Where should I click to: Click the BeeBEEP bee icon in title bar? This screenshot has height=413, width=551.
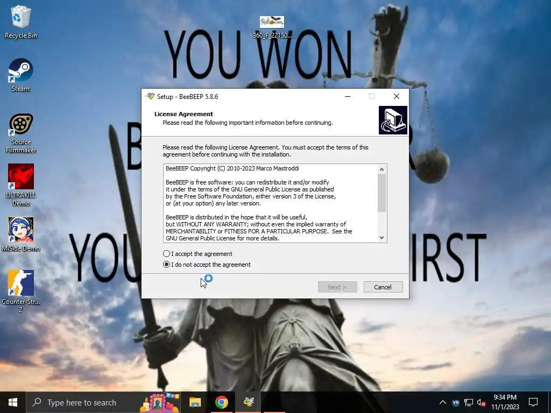(151, 96)
